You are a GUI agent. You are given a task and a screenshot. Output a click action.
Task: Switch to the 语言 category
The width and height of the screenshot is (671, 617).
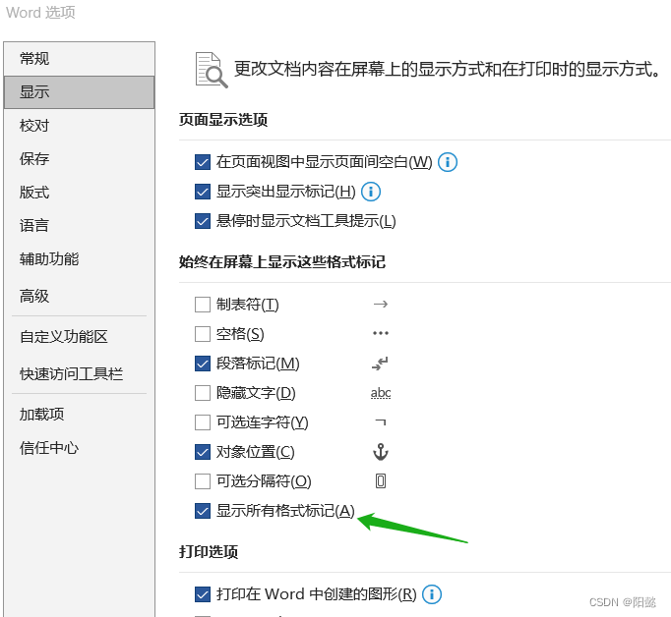(79, 225)
